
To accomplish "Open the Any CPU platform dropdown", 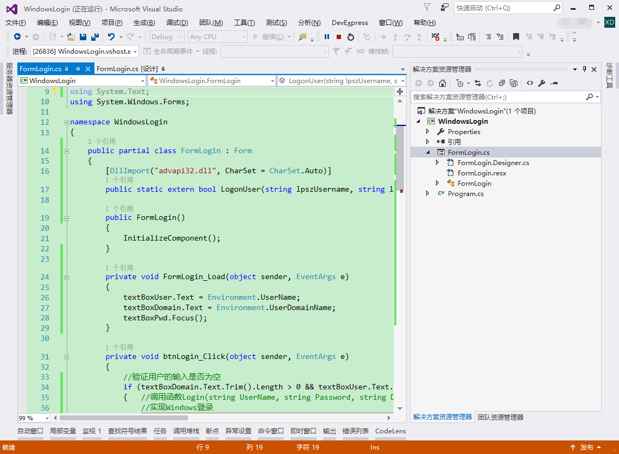I will click(244, 37).
